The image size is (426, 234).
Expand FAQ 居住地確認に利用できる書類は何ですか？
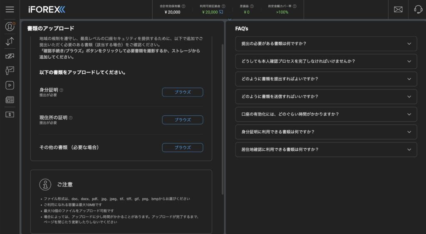pyautogui.click(x=326, y=150)
